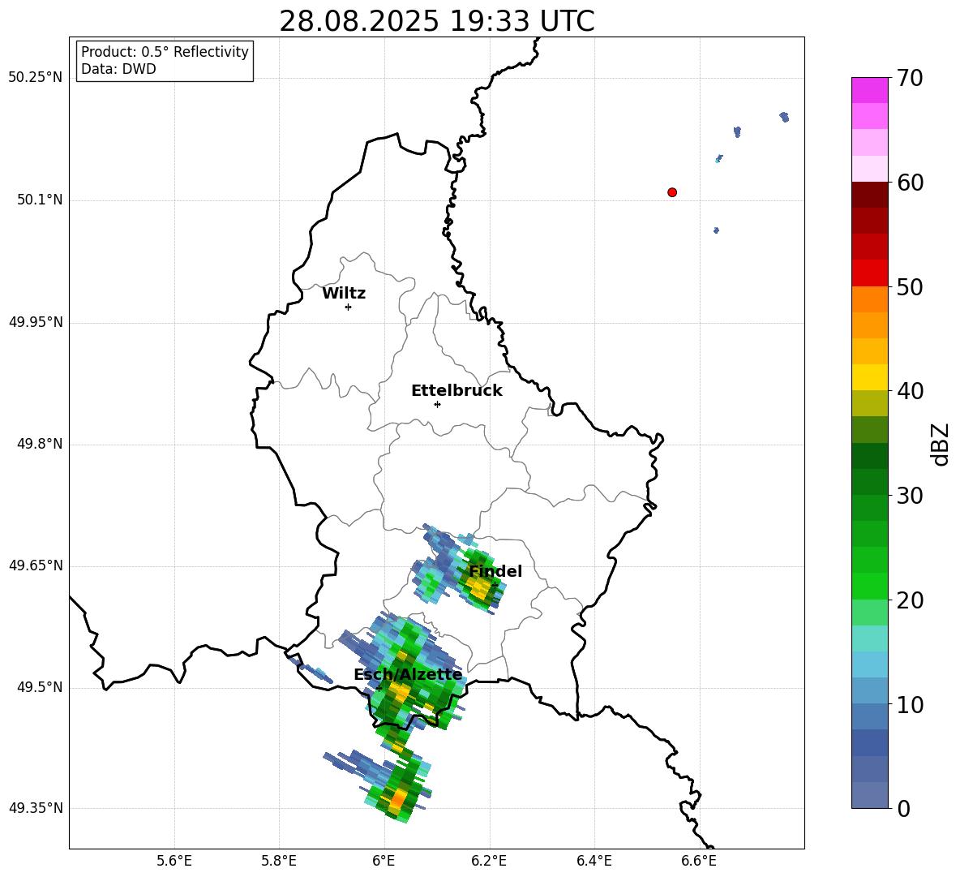Screen dimensions: 960x877
Task: Click the 6.2°E longitude label
Action: point(489,861)
